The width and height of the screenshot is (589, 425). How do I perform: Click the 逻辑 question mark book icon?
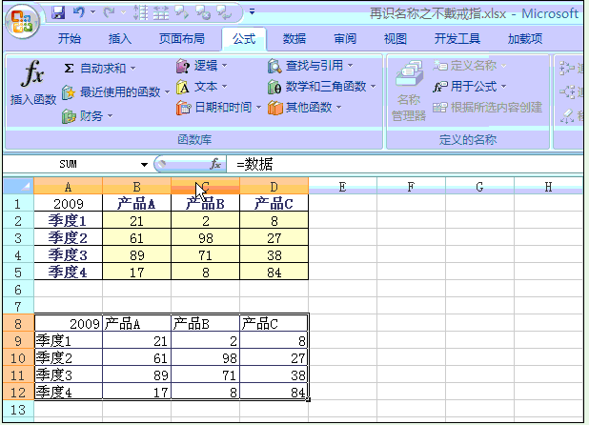click(x=183, y=66)
